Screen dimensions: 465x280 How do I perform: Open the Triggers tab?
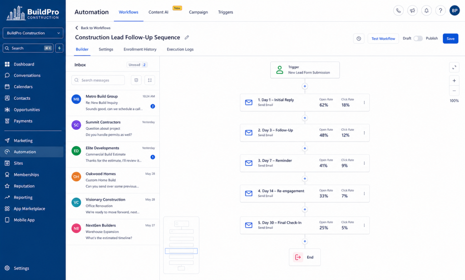tap(225, 12)
